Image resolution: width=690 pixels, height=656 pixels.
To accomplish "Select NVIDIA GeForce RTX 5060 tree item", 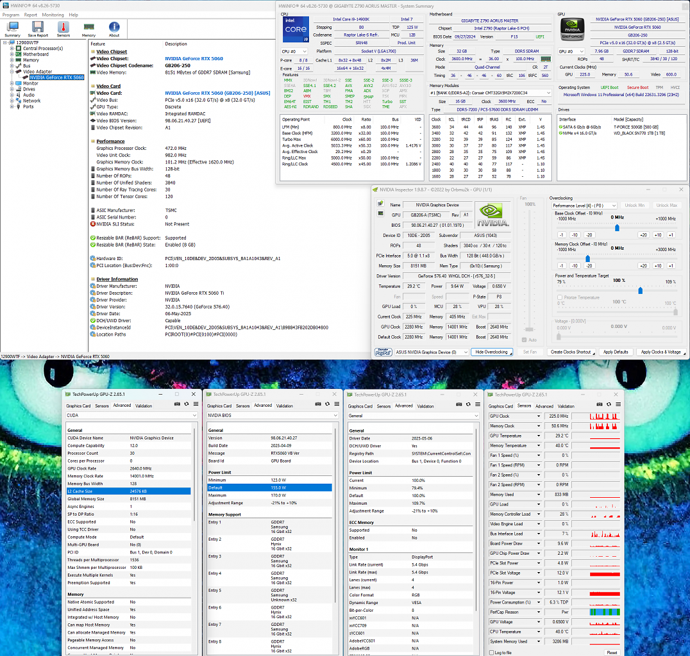I will tap(56, 78).
